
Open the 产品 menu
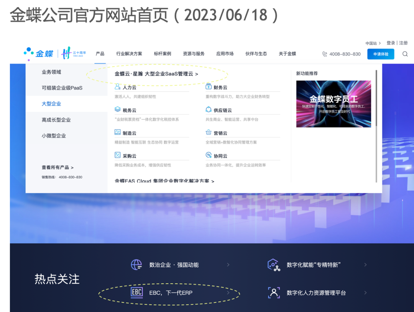(x=100, y=54)
